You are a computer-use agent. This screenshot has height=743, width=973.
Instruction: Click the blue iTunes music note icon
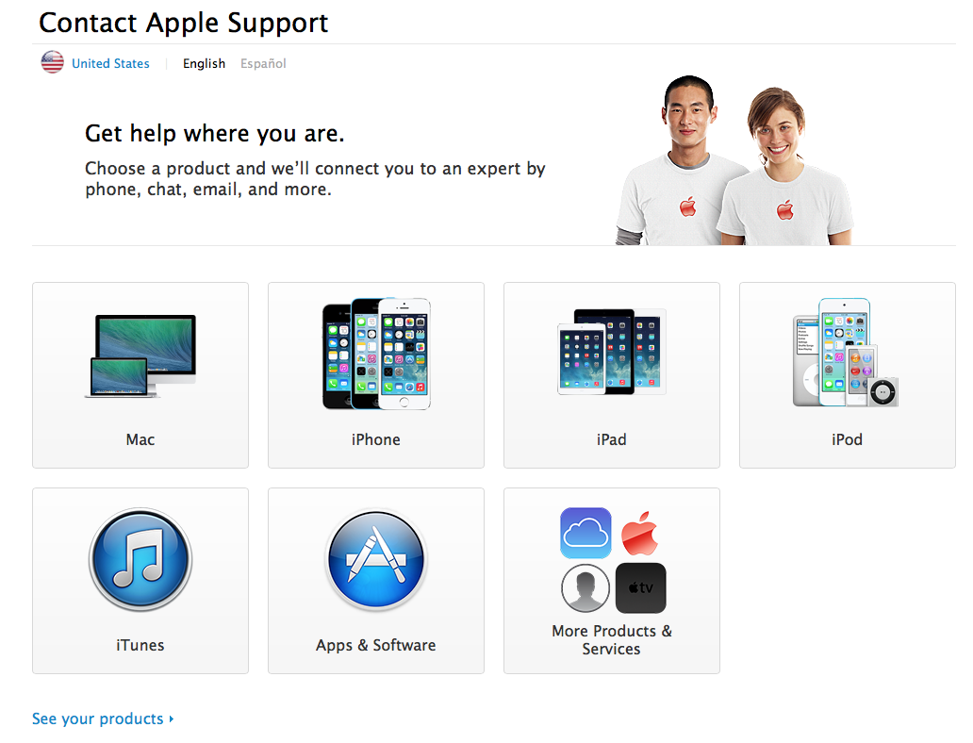click(x=140, y=559)
